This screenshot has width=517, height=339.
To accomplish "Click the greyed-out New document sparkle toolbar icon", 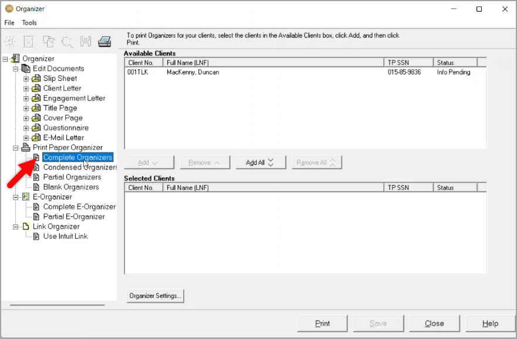I will coord(10,42).
